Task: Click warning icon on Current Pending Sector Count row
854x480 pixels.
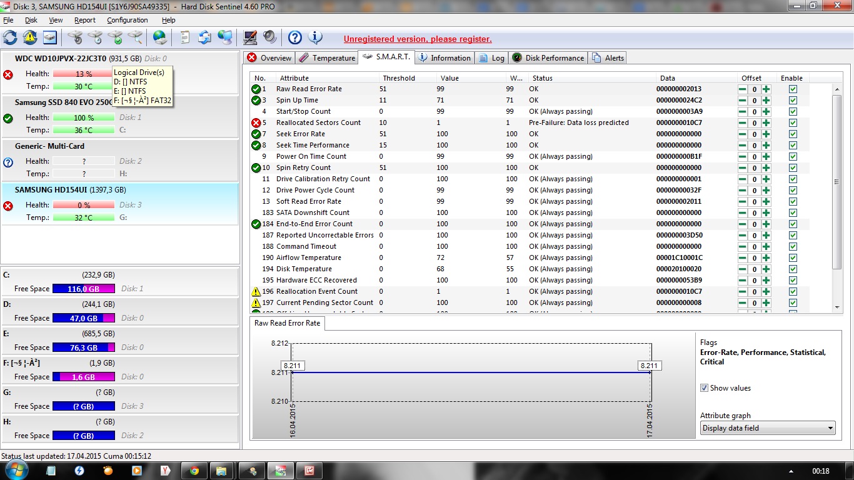Action: 256,302
